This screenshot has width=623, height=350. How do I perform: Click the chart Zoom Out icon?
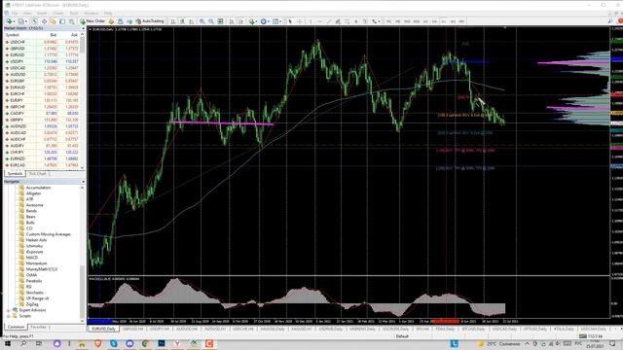(211, 21)
